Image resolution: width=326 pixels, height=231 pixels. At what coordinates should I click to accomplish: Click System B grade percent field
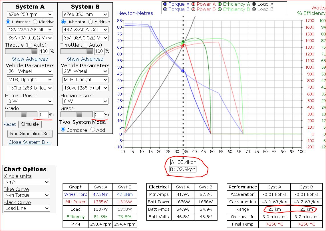click(x=99, y=115)
